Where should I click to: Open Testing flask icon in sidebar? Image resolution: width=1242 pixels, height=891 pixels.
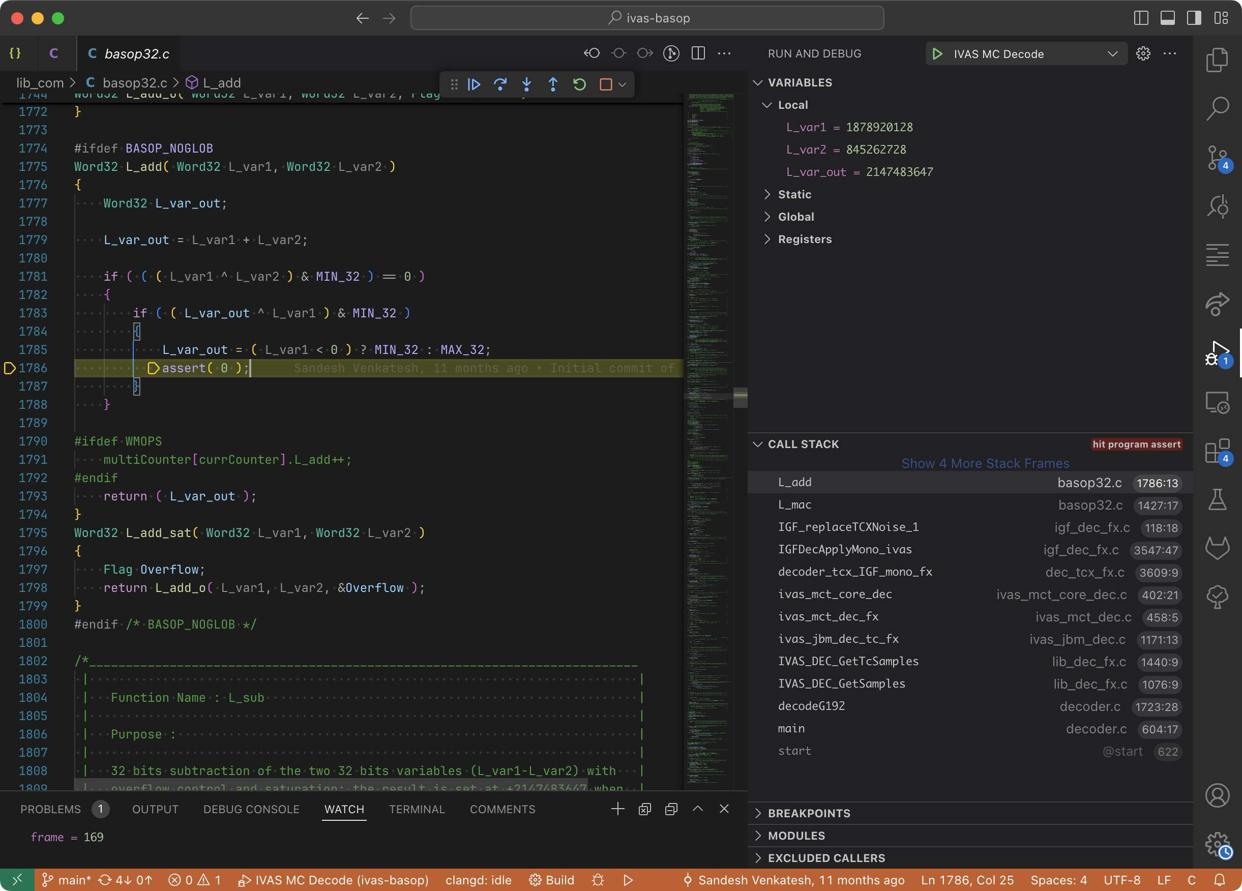(x=1217, y=499)
